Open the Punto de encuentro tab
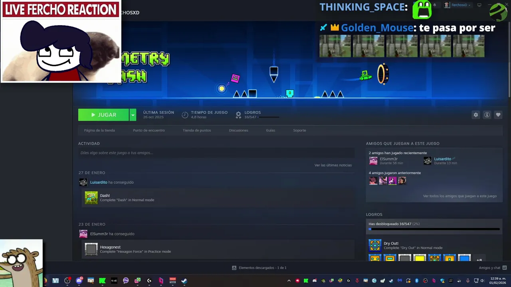 149,130
